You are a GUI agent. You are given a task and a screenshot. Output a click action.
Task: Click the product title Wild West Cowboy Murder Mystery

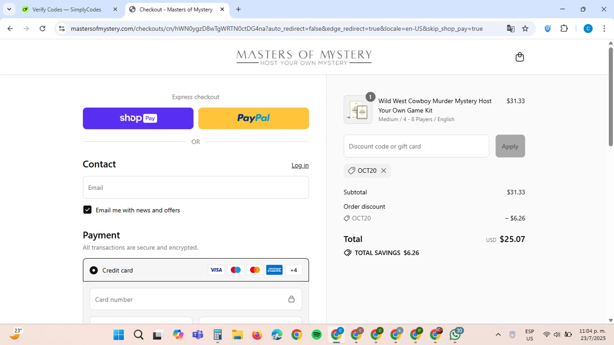pyautogui.click(x=435, y=106)
